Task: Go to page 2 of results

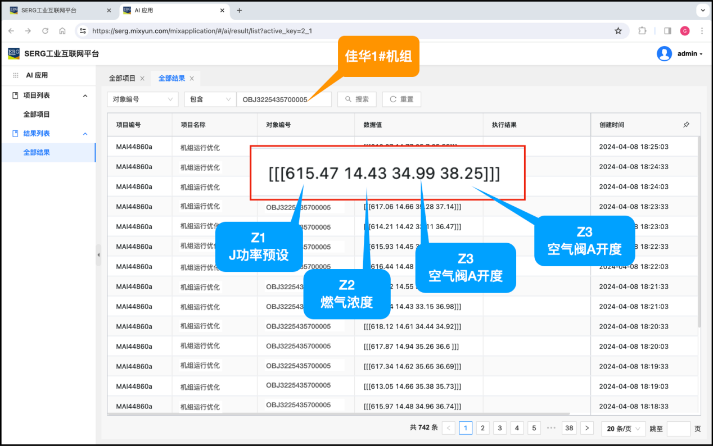Action: 482,428
